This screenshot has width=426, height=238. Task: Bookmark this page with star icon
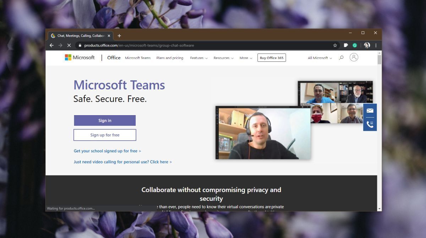[x=335, y=45]
